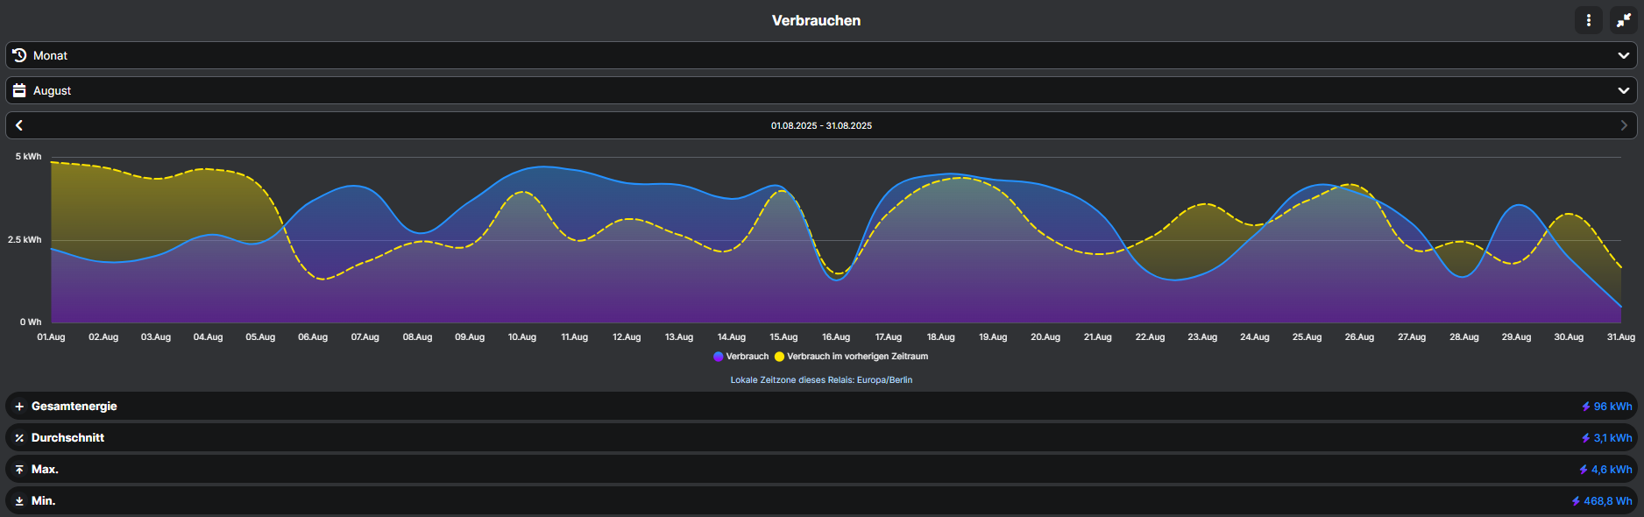
Task: Click the history clock icon beside Monat
Action: pos(19,55)
